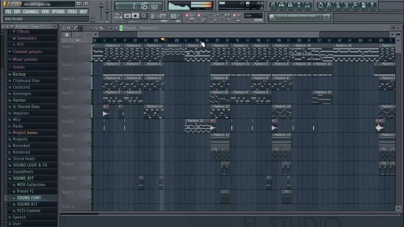Pause playback with the pause button
The image size is (404, 227).
[127, 16]
